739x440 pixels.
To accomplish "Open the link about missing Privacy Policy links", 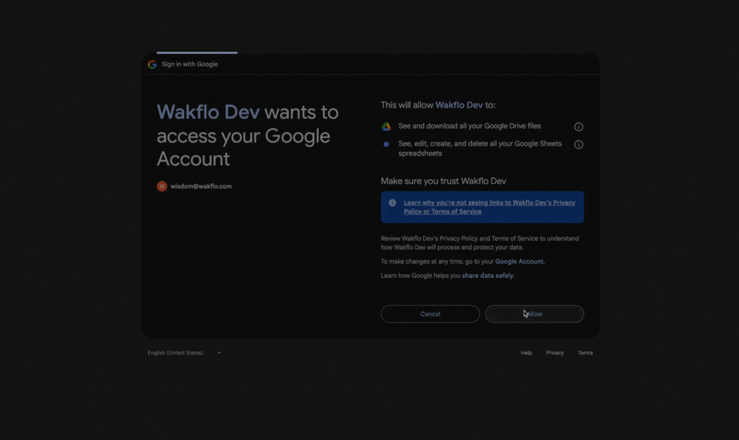I will coord(490,207).
